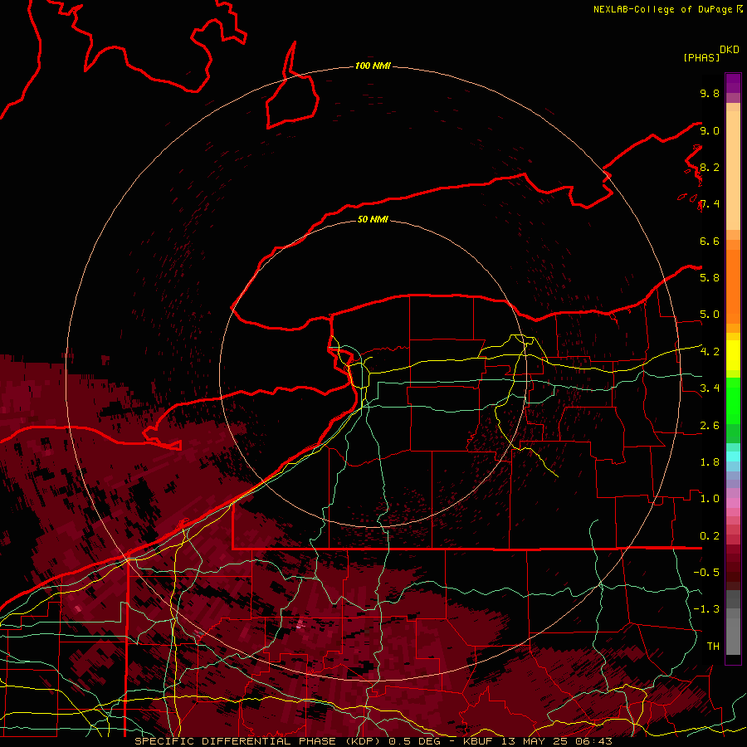The image size is (747, 747).
Task: Click the 4.2 scale value
Action: coord(710,352)
